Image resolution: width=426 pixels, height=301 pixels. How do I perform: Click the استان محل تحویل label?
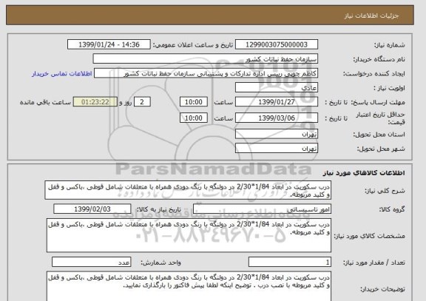(379, 135)
